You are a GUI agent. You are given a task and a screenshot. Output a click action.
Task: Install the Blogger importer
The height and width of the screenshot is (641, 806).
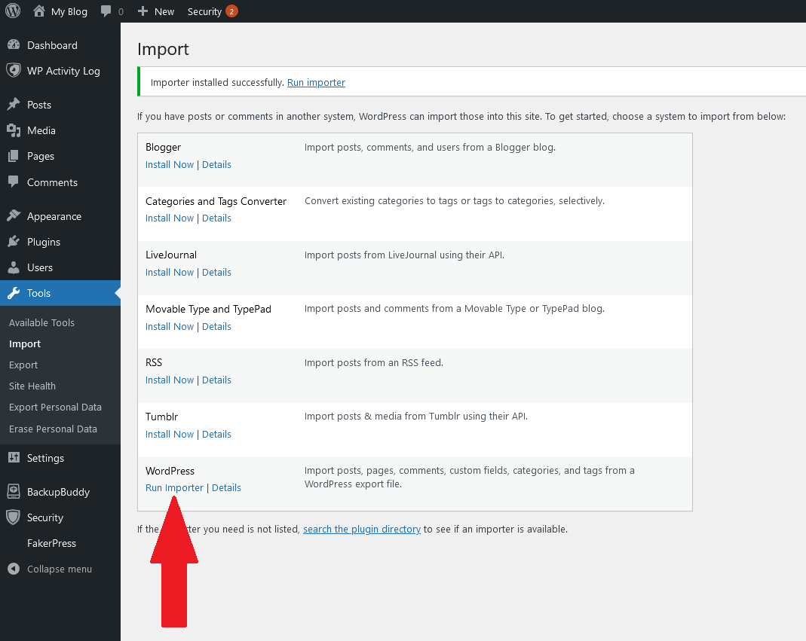(x=170, y=164)
